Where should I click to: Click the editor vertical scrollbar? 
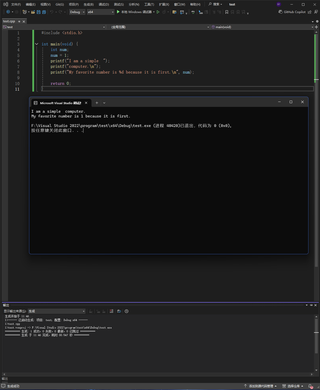316,151
